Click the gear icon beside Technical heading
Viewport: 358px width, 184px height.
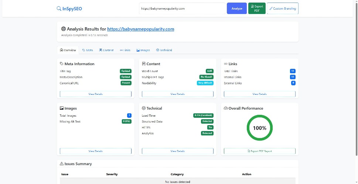(144, 108)
